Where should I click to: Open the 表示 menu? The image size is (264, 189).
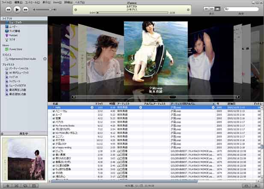pyautogui.click(x=46, y=3)
